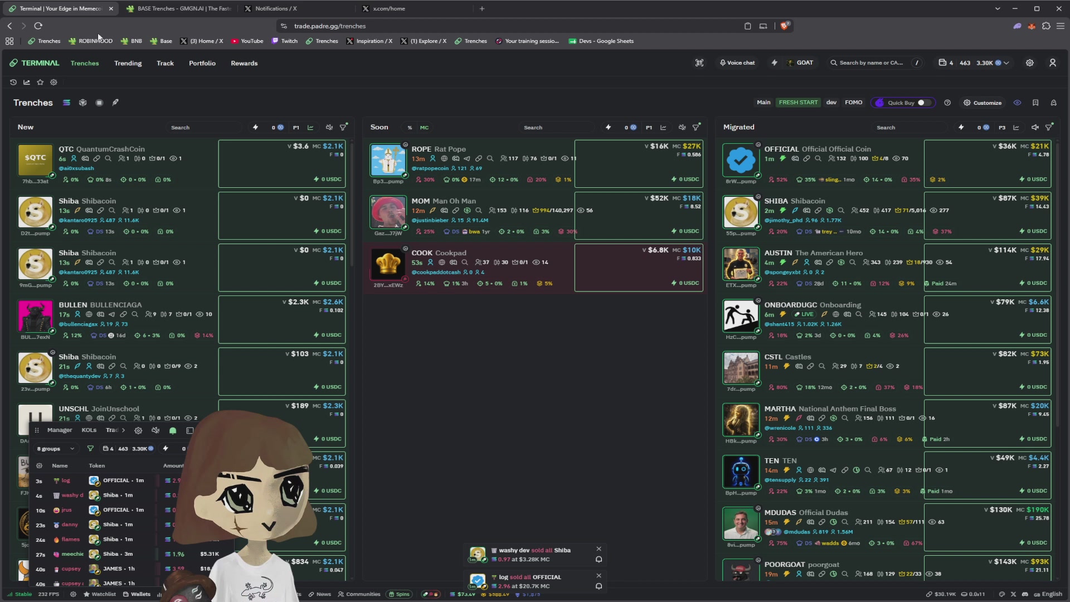Screen dimensions: 1070x602
Task: Expand the wallet balance dropdown chevron
Action: 1006,63
